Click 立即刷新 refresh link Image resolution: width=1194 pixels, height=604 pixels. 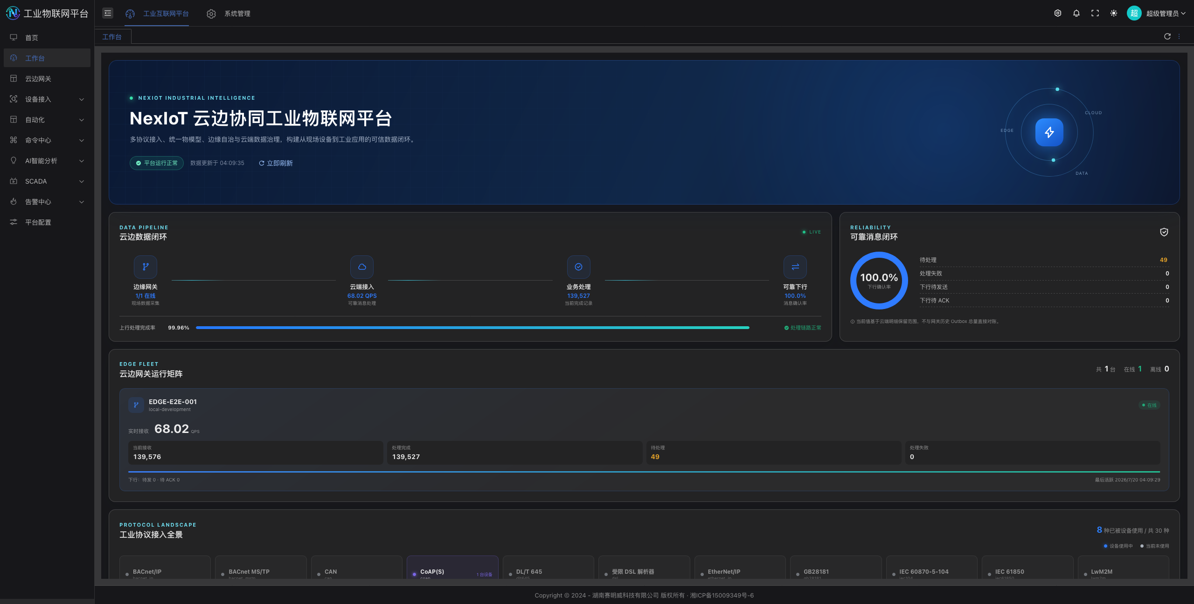click(276, 163)
